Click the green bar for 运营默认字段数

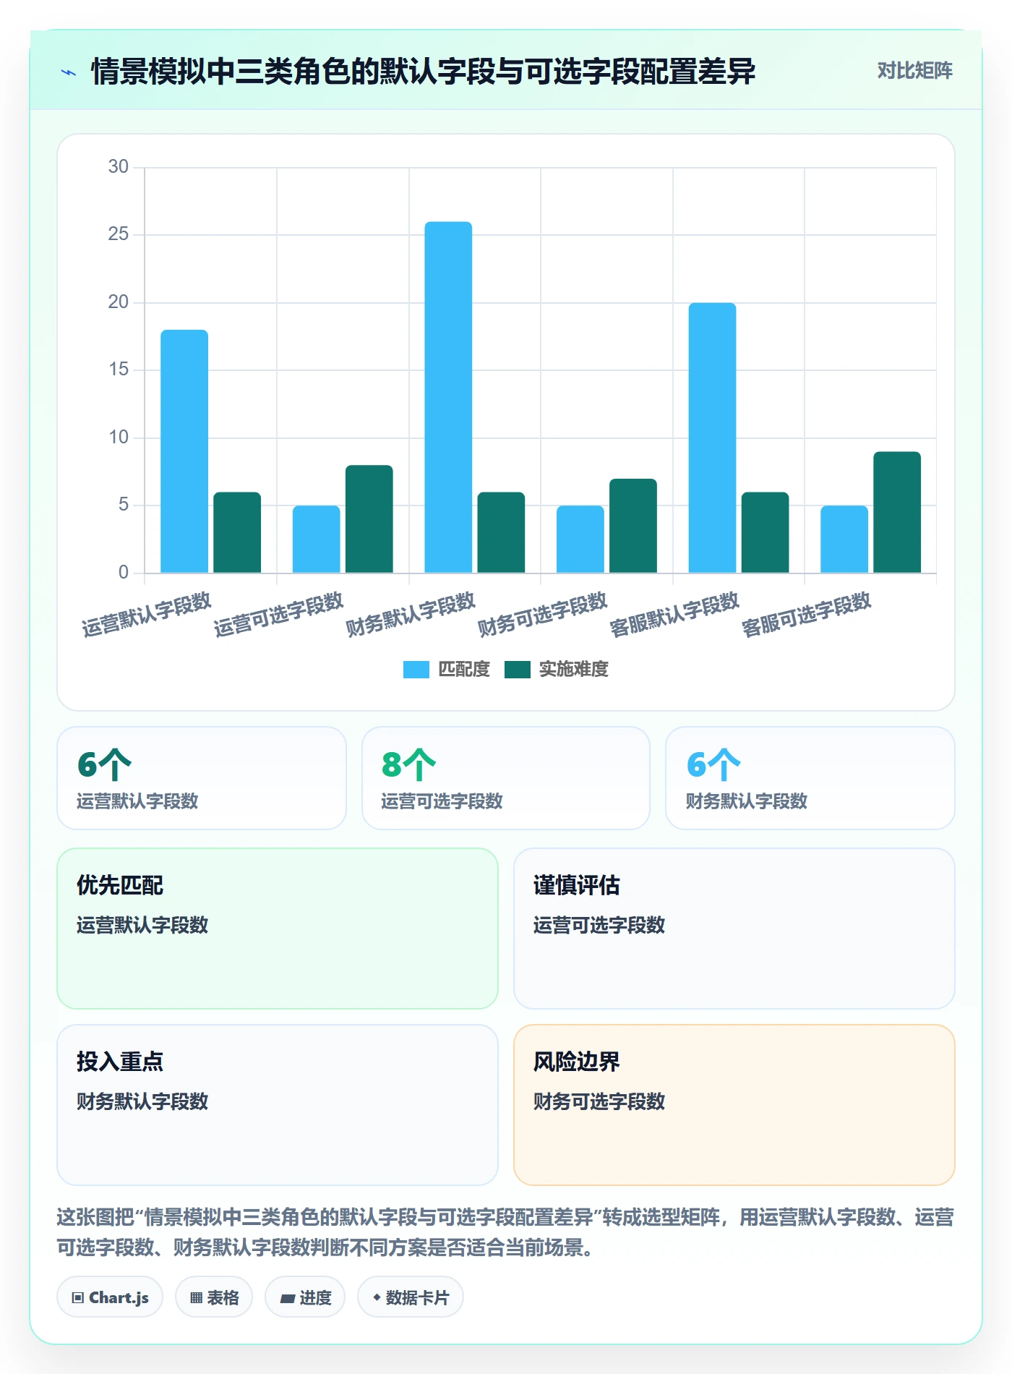click(237, 532)
